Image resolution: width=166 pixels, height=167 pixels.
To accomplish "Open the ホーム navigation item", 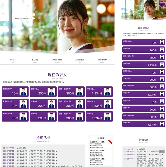I will (12, 61).
